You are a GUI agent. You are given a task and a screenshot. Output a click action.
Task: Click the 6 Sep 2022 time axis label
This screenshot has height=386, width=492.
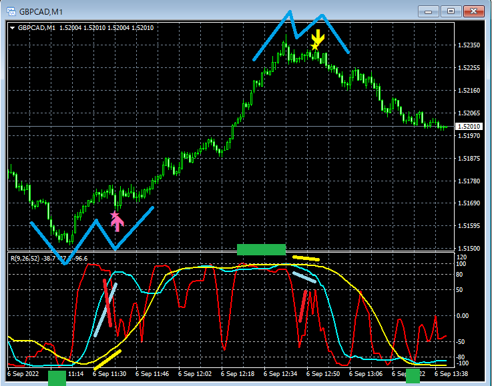point(23,374)
